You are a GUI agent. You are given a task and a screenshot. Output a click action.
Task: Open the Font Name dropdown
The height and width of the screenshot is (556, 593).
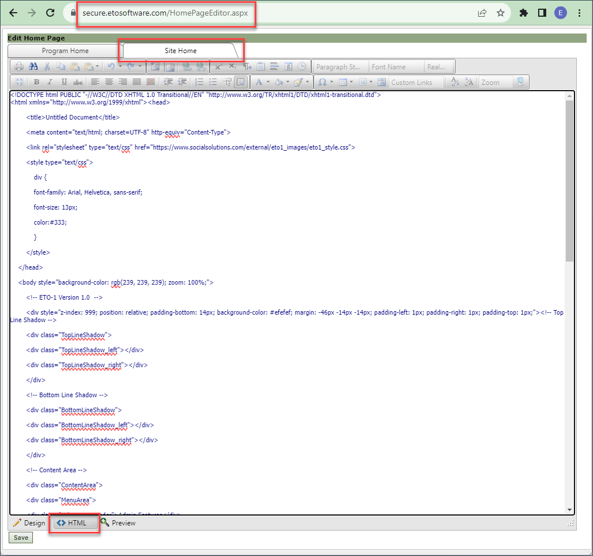pyautogui.click(x=396, y=67)
